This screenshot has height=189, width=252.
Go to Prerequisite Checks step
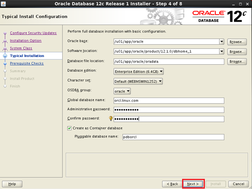pyautogui.click(x=27, y=63)
